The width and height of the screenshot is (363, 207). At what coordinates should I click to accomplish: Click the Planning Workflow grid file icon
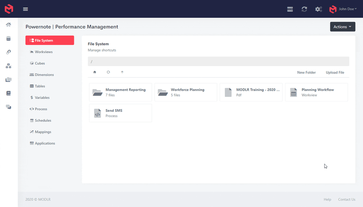294,92
